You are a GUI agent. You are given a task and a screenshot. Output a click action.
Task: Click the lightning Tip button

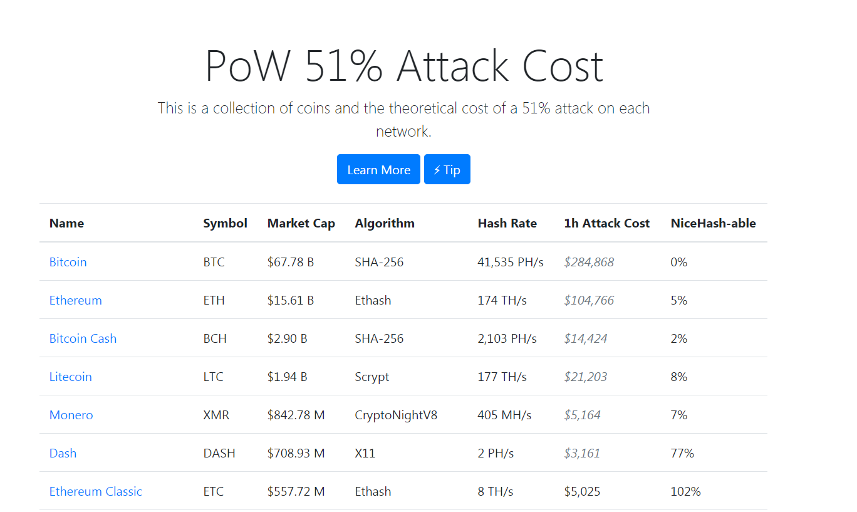(x=447, y=169)
